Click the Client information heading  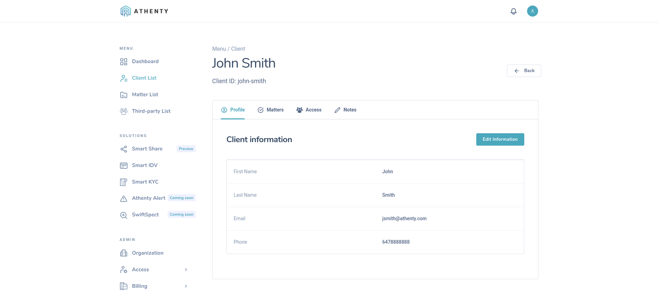(x=259, y=139)
